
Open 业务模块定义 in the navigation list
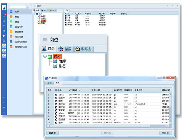coord(11,46)
